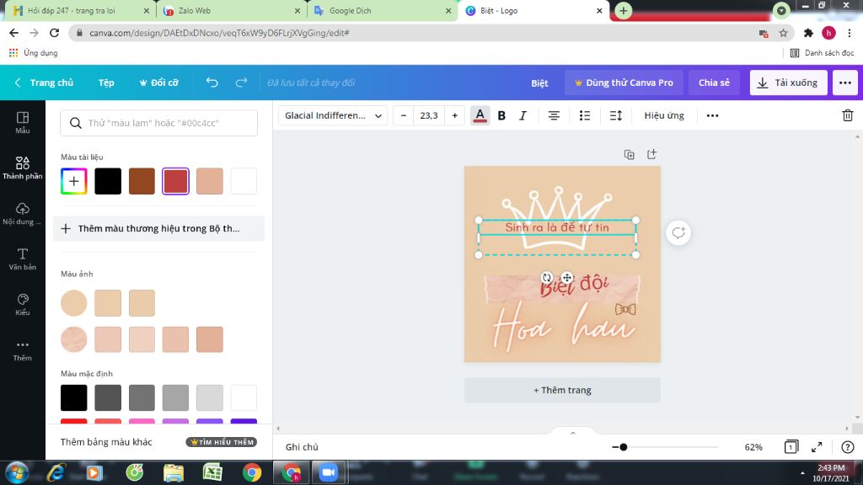Open the Thêm more sidebar item
Viewport: 863px width, 485px height.
[23, 350]
